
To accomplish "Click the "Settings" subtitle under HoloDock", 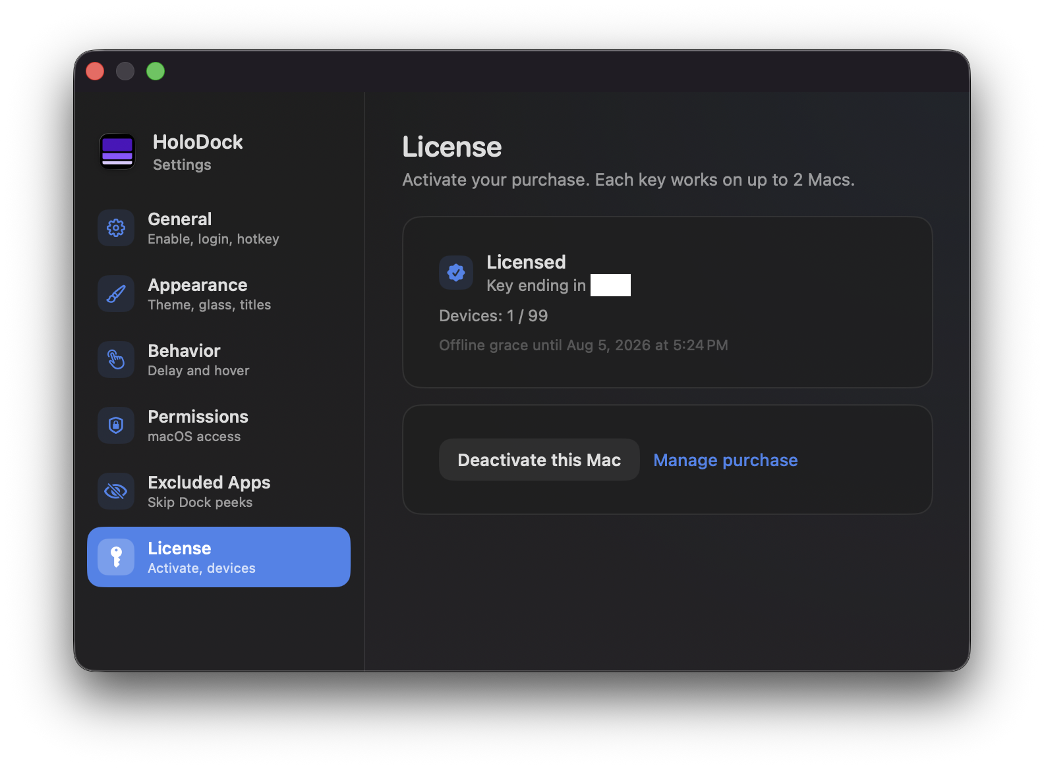I will pyautogui.click(x=182, y=165).
